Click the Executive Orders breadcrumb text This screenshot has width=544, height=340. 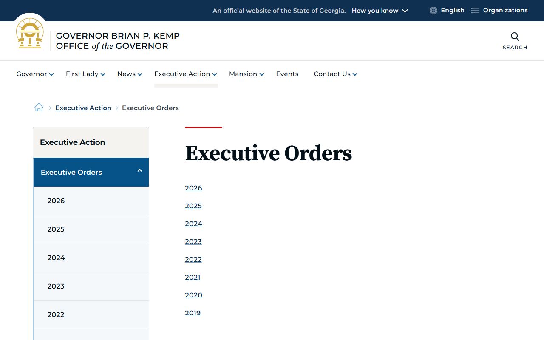[150, 108]
